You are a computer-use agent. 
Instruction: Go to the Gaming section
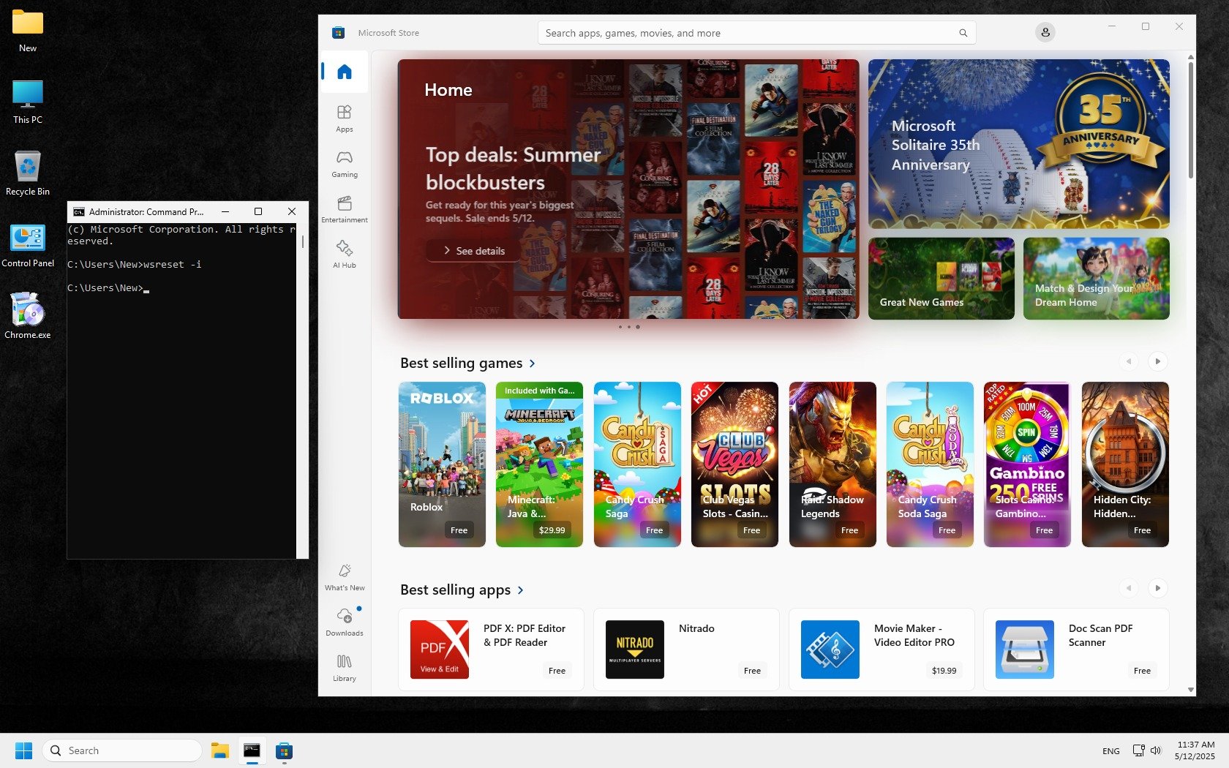344,163
